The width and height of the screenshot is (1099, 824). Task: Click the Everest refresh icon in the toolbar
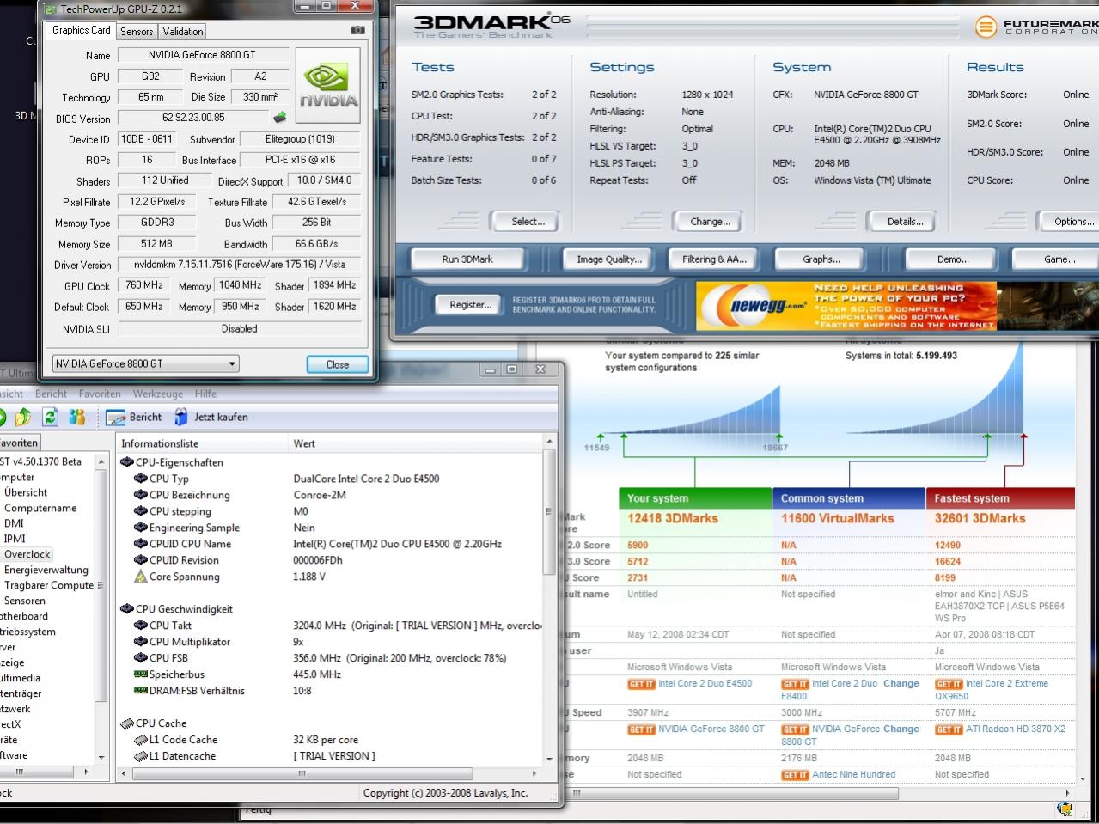50,417
